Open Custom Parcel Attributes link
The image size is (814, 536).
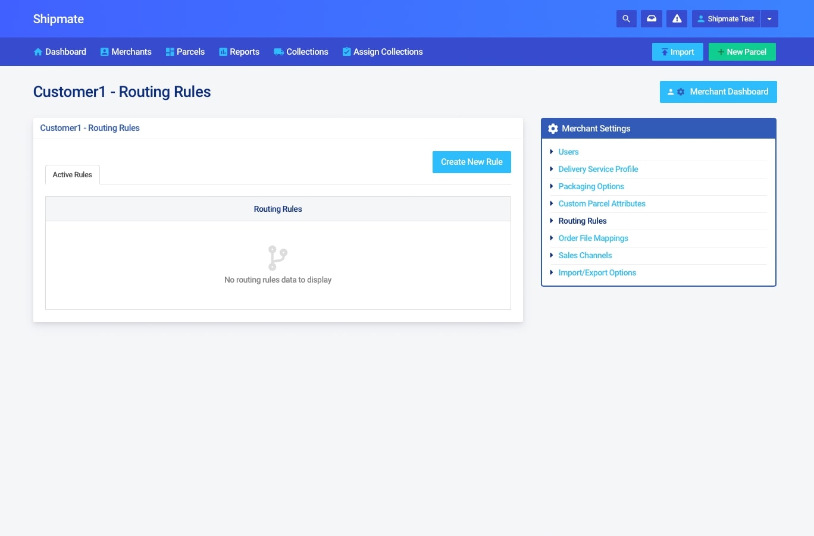(x=602, y=203)
